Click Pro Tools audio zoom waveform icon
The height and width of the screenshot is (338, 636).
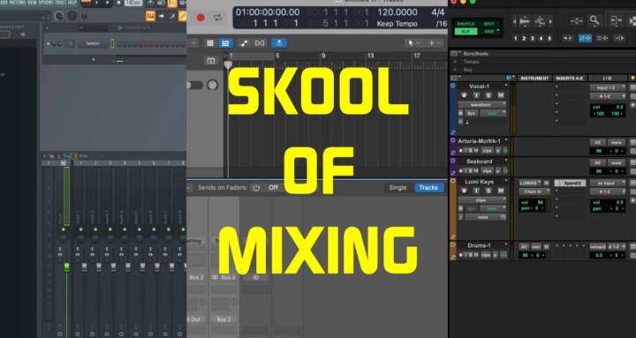tap(525, 21)
